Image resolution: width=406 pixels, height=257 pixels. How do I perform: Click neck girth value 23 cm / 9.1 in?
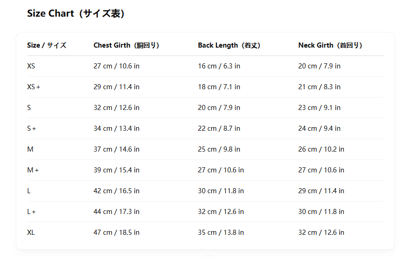[x=319, y=108]
